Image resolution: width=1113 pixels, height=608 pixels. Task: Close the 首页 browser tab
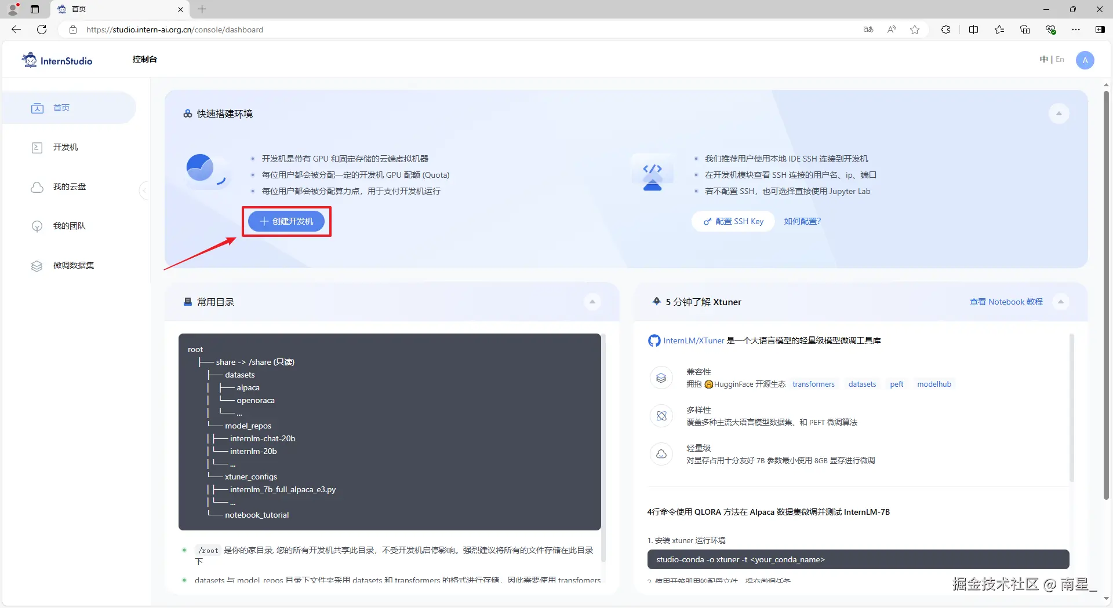click(x=180, y=9)
